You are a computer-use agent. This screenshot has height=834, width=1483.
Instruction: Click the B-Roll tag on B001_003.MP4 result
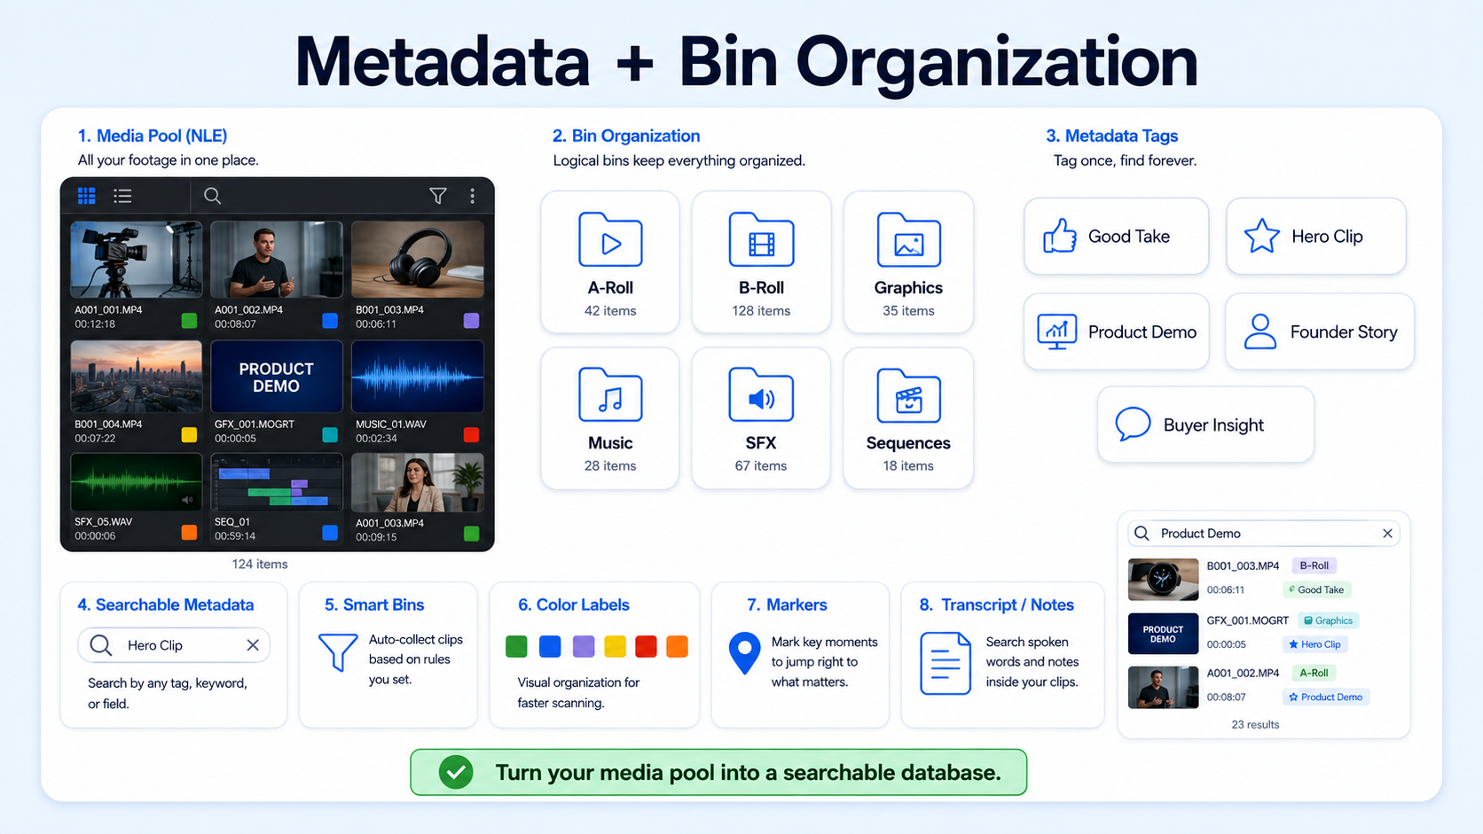point(1314,565)
